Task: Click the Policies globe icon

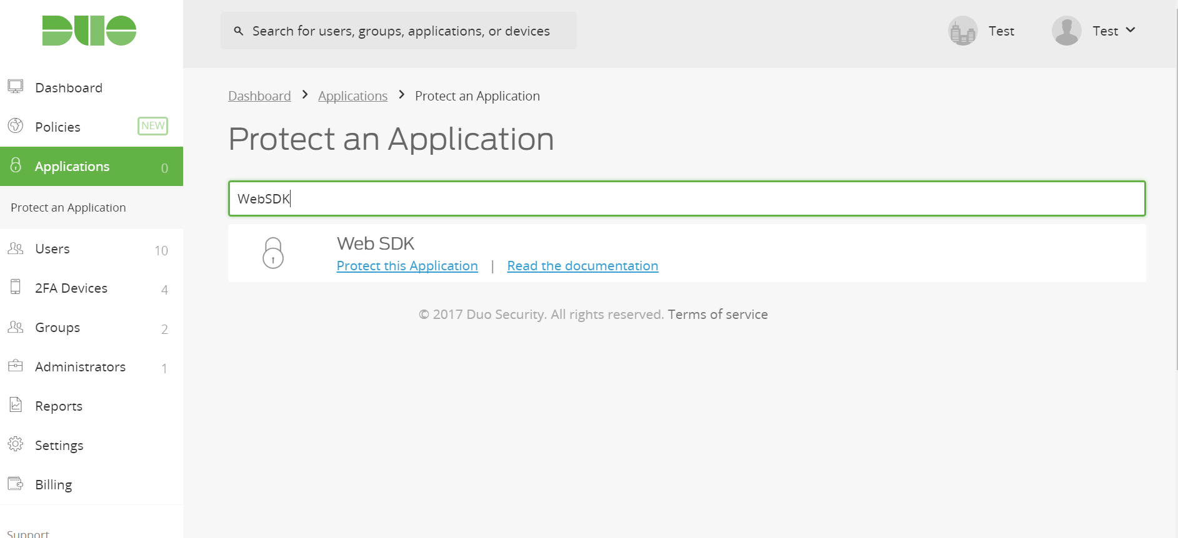Action: click(16, 126)
